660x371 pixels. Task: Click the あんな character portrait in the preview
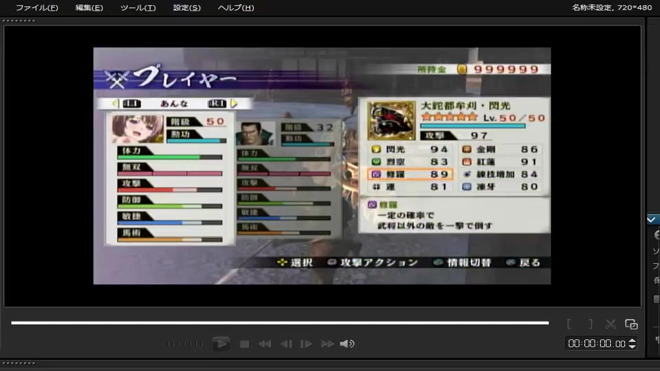tap(137, 128)
